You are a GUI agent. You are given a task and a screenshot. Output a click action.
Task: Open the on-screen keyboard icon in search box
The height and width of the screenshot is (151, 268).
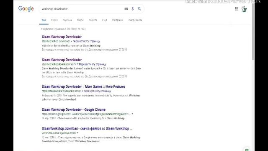[x=126, y=9]
